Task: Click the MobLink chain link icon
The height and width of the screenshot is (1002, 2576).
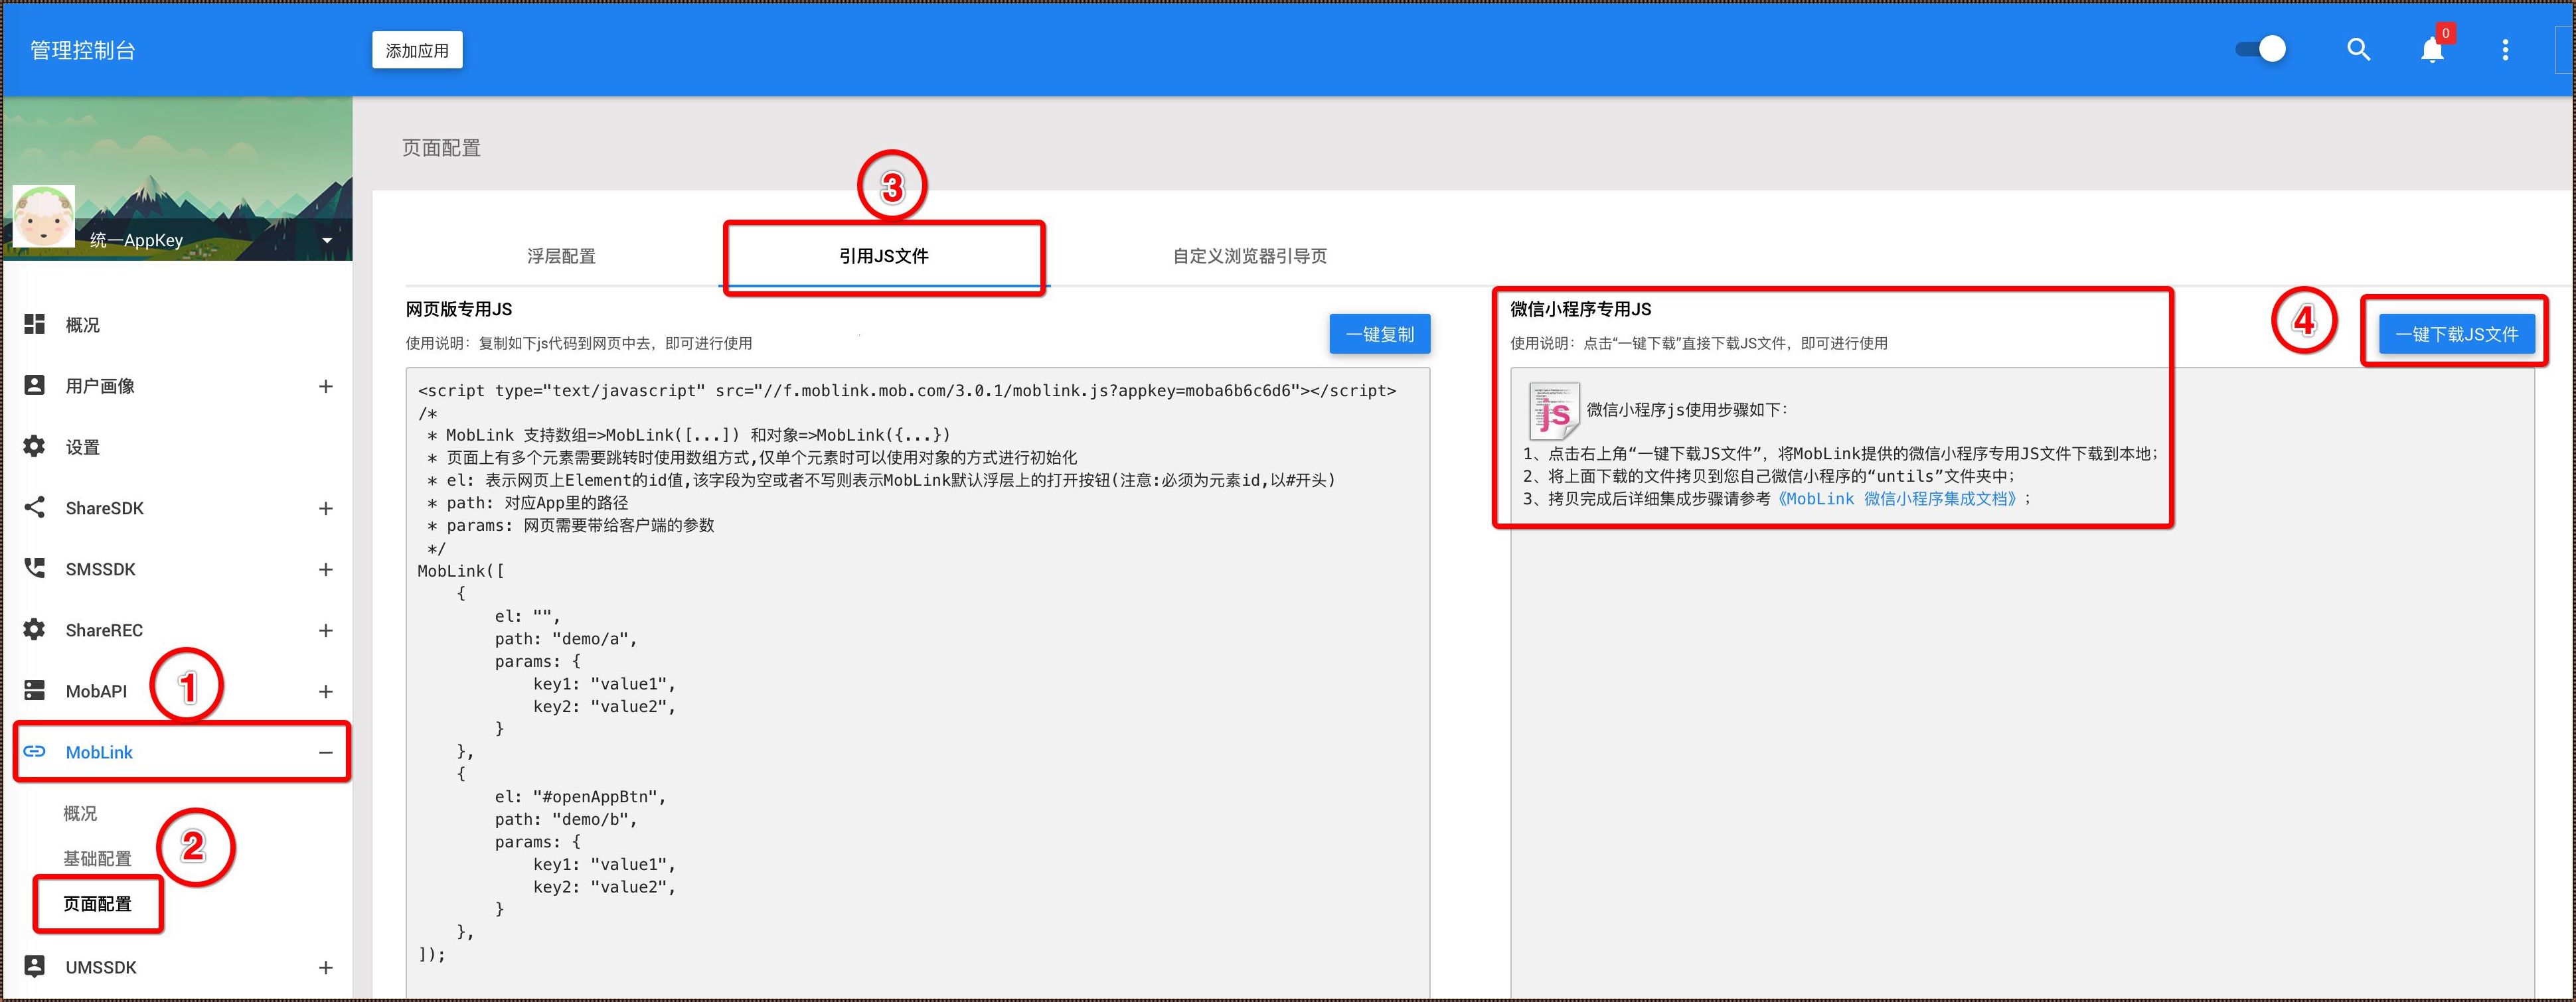Action: coord(35,751)
